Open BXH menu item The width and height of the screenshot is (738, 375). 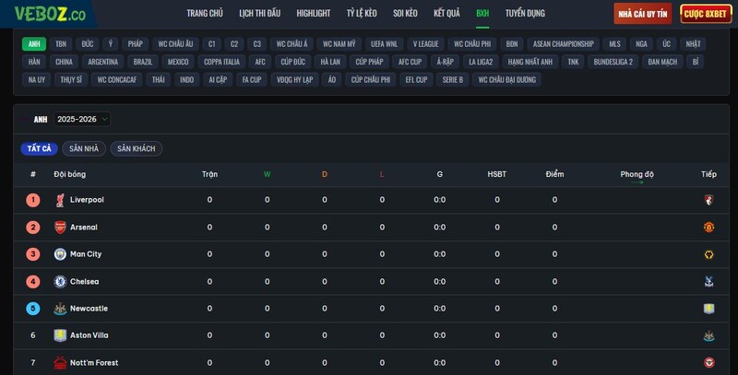(482, 14)
